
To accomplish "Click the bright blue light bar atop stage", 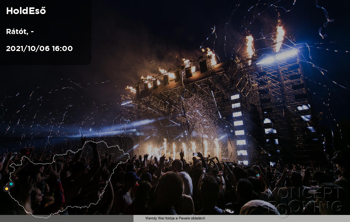I will tap(277, 57).
